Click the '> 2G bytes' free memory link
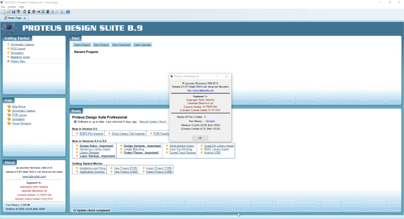The image size is (404, 219). [x=210, y=121]
